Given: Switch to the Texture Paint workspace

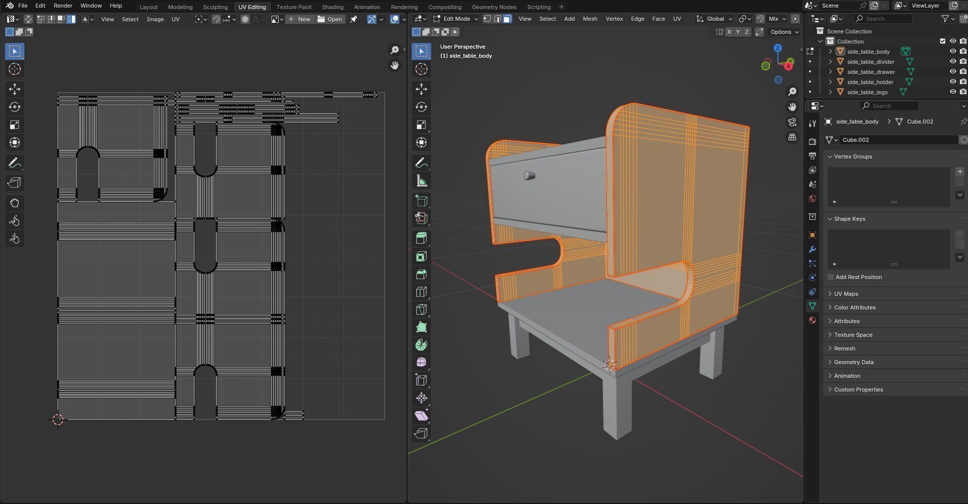Looking at the screenshot, I should [294, 7].
